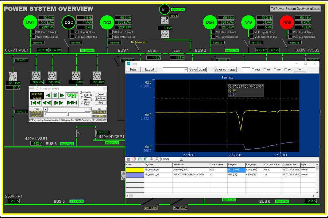328x218 pixels.
Task: Click the T1 transformer symbol
Action: pyautogui.click(x=13, y=76)
